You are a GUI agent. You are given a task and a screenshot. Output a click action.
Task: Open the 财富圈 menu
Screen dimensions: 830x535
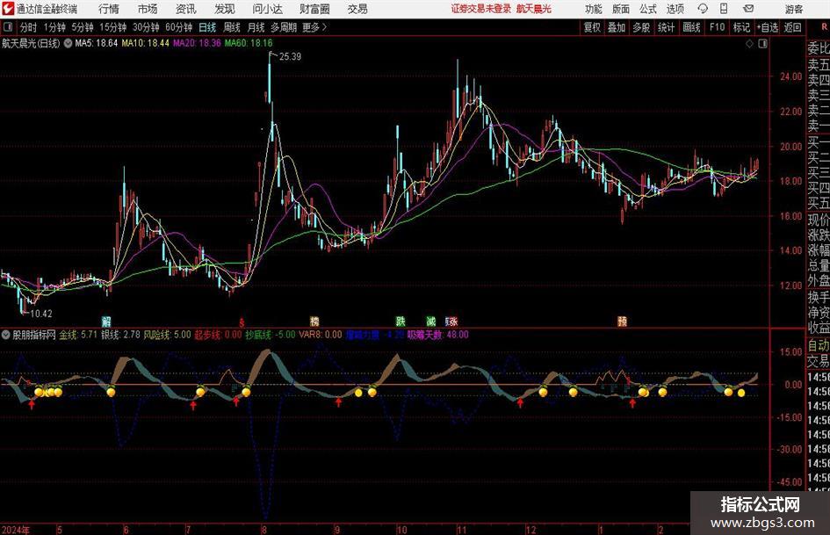[x=314, y=9]
